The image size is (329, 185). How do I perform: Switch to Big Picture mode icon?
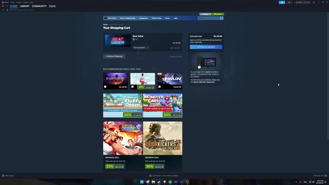tap(314, 2)
